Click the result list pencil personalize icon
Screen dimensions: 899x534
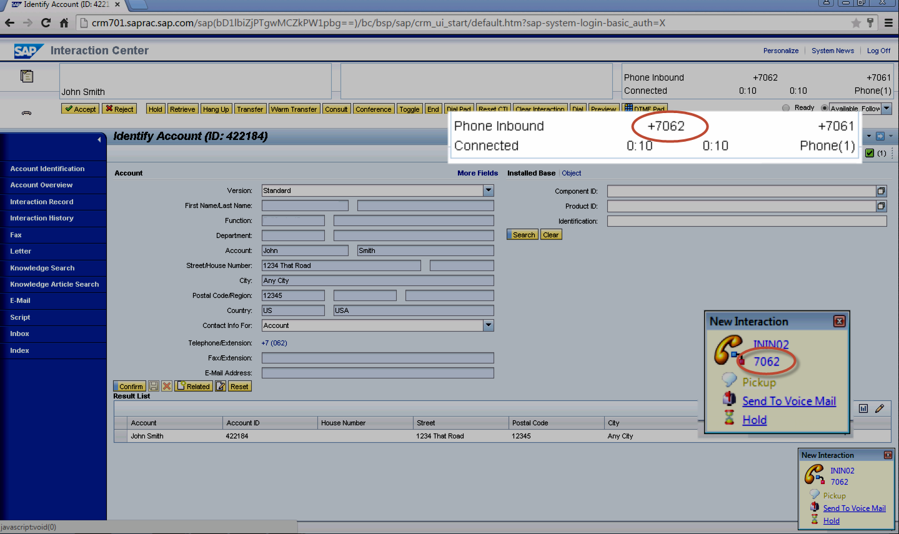point(880,408)
